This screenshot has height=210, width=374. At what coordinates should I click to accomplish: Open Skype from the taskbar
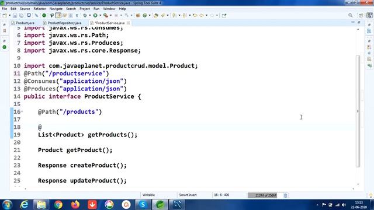pyautogui.click(x=143, y=205)
